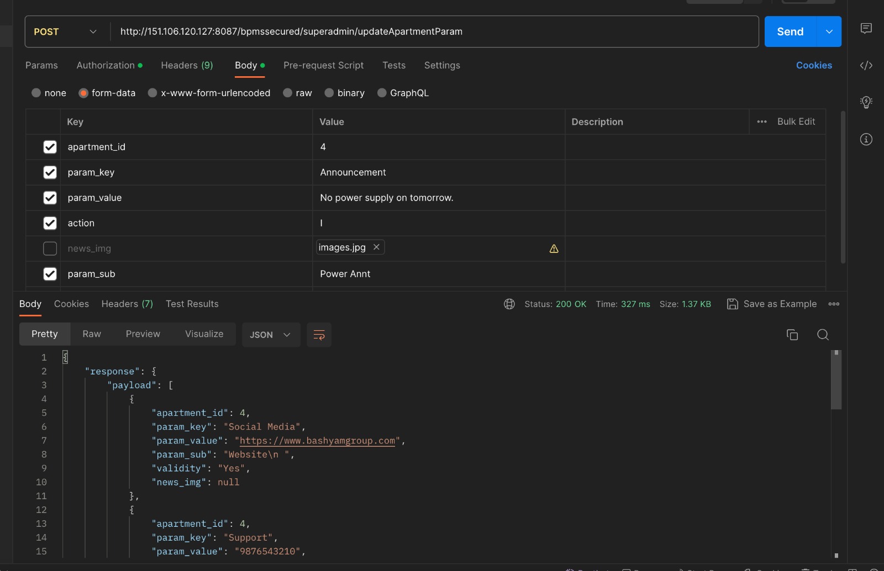Image resolution: width=884 pixels, height=571 pixels.
Task: Click the request URL input field
Action: click(431, 32)
